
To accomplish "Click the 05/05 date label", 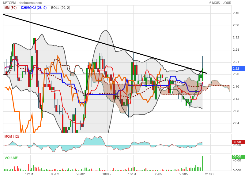I will 158,174.
